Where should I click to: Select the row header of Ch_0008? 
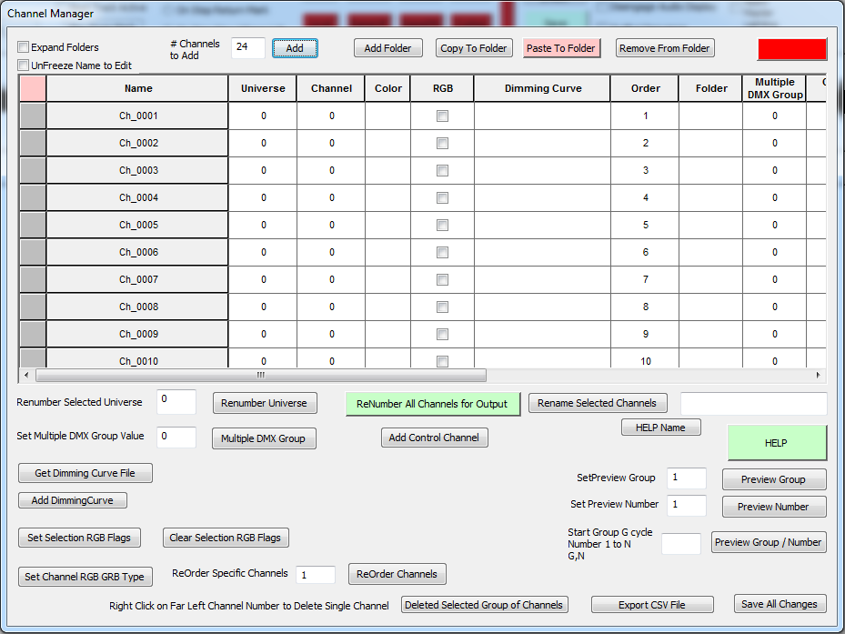(x=33, y=307)
